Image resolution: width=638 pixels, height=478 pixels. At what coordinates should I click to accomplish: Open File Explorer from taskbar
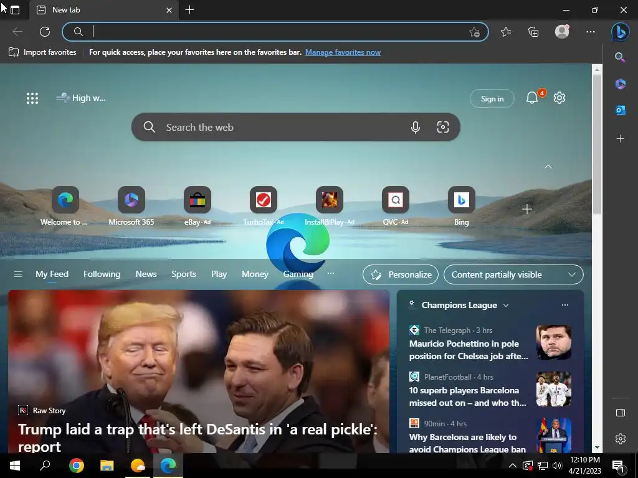pyautogui.click(x=107, y=466)
